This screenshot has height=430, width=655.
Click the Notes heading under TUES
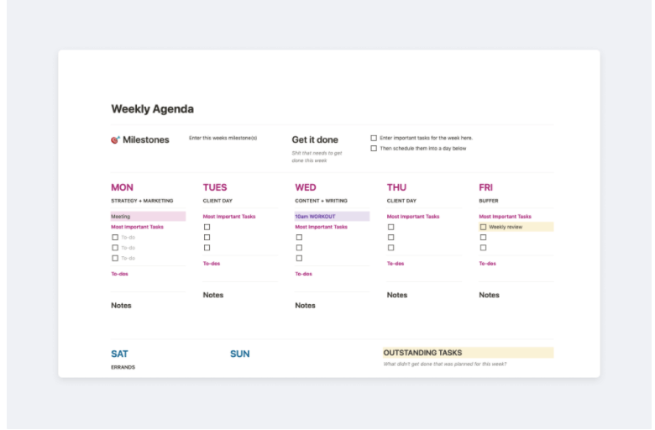[213, 295]
